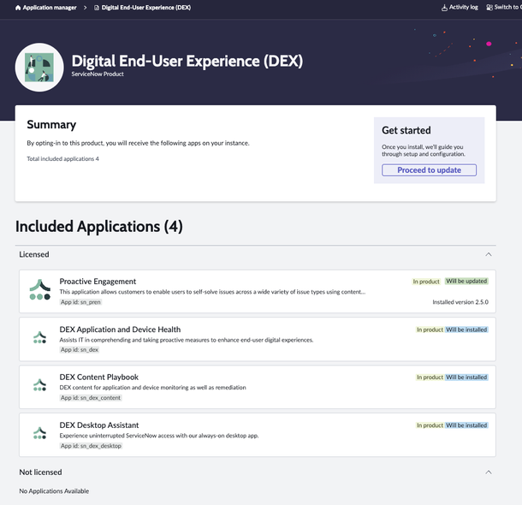Click the DEX Content Playbook app icon
The height and width of the screenshot is (505, 522).
(39, 385)
